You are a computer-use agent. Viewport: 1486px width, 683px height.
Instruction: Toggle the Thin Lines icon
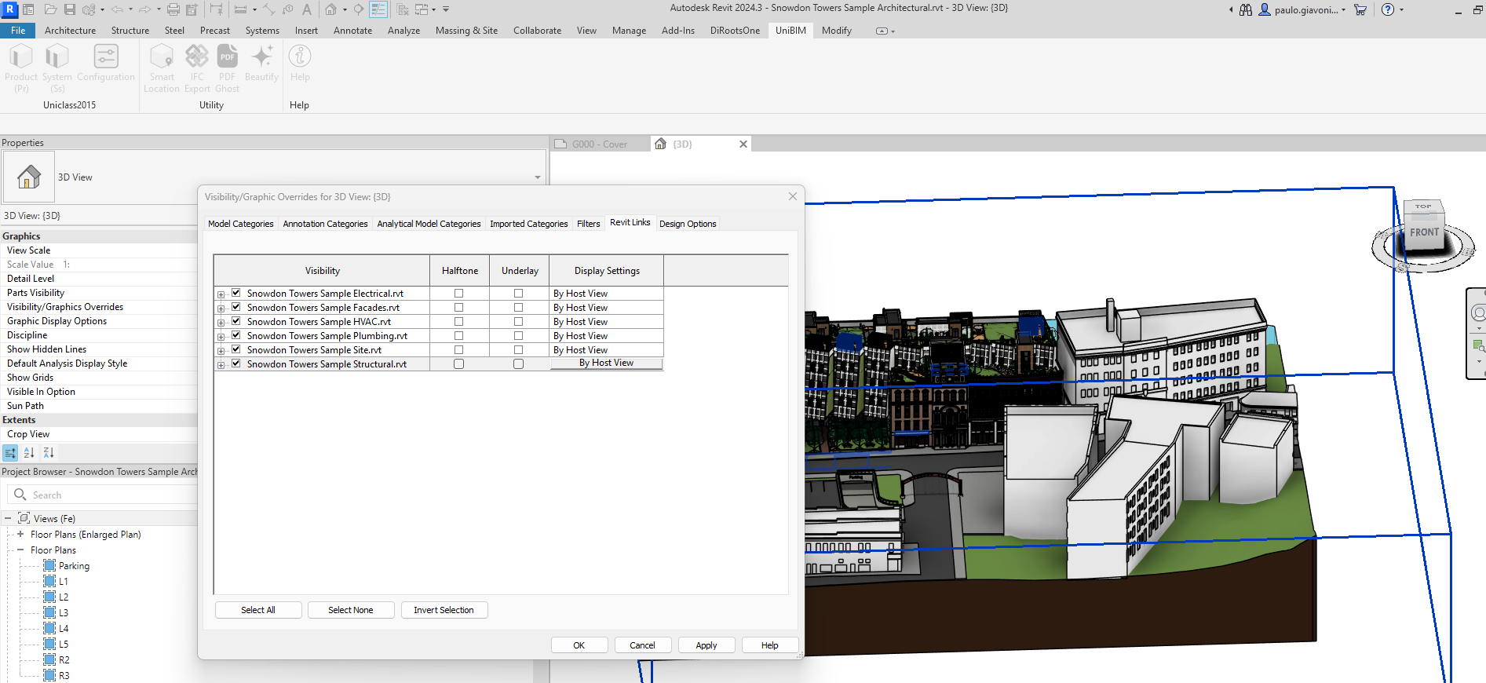click(x=378, y=9)
